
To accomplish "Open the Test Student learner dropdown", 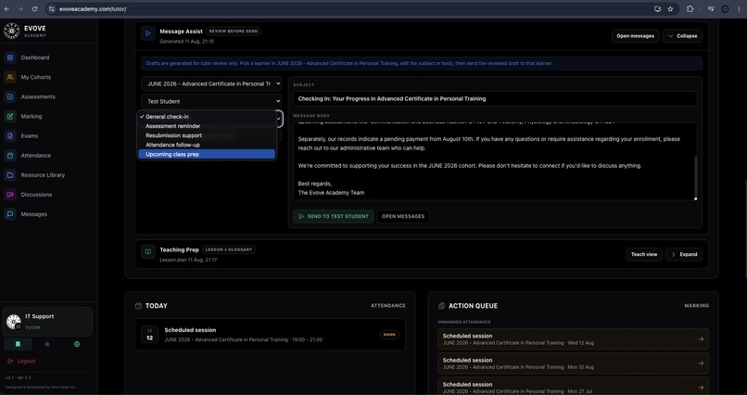I will (x=211, y=101).
